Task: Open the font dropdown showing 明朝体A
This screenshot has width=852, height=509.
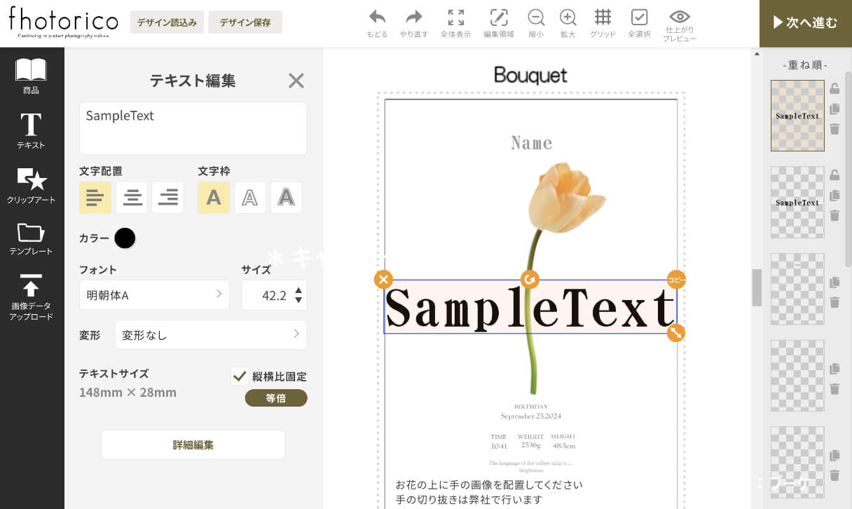Action: [x=154, y=295]
